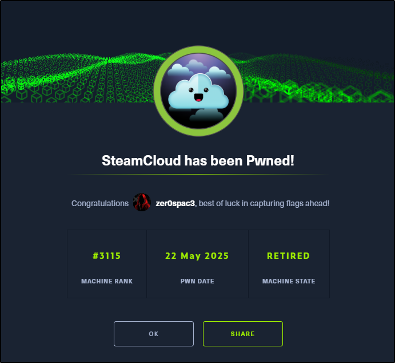395x363 pixels.
Task: Click the small dark cloud below main cloud
Action: pyautogui.click(x=206, y=115)
